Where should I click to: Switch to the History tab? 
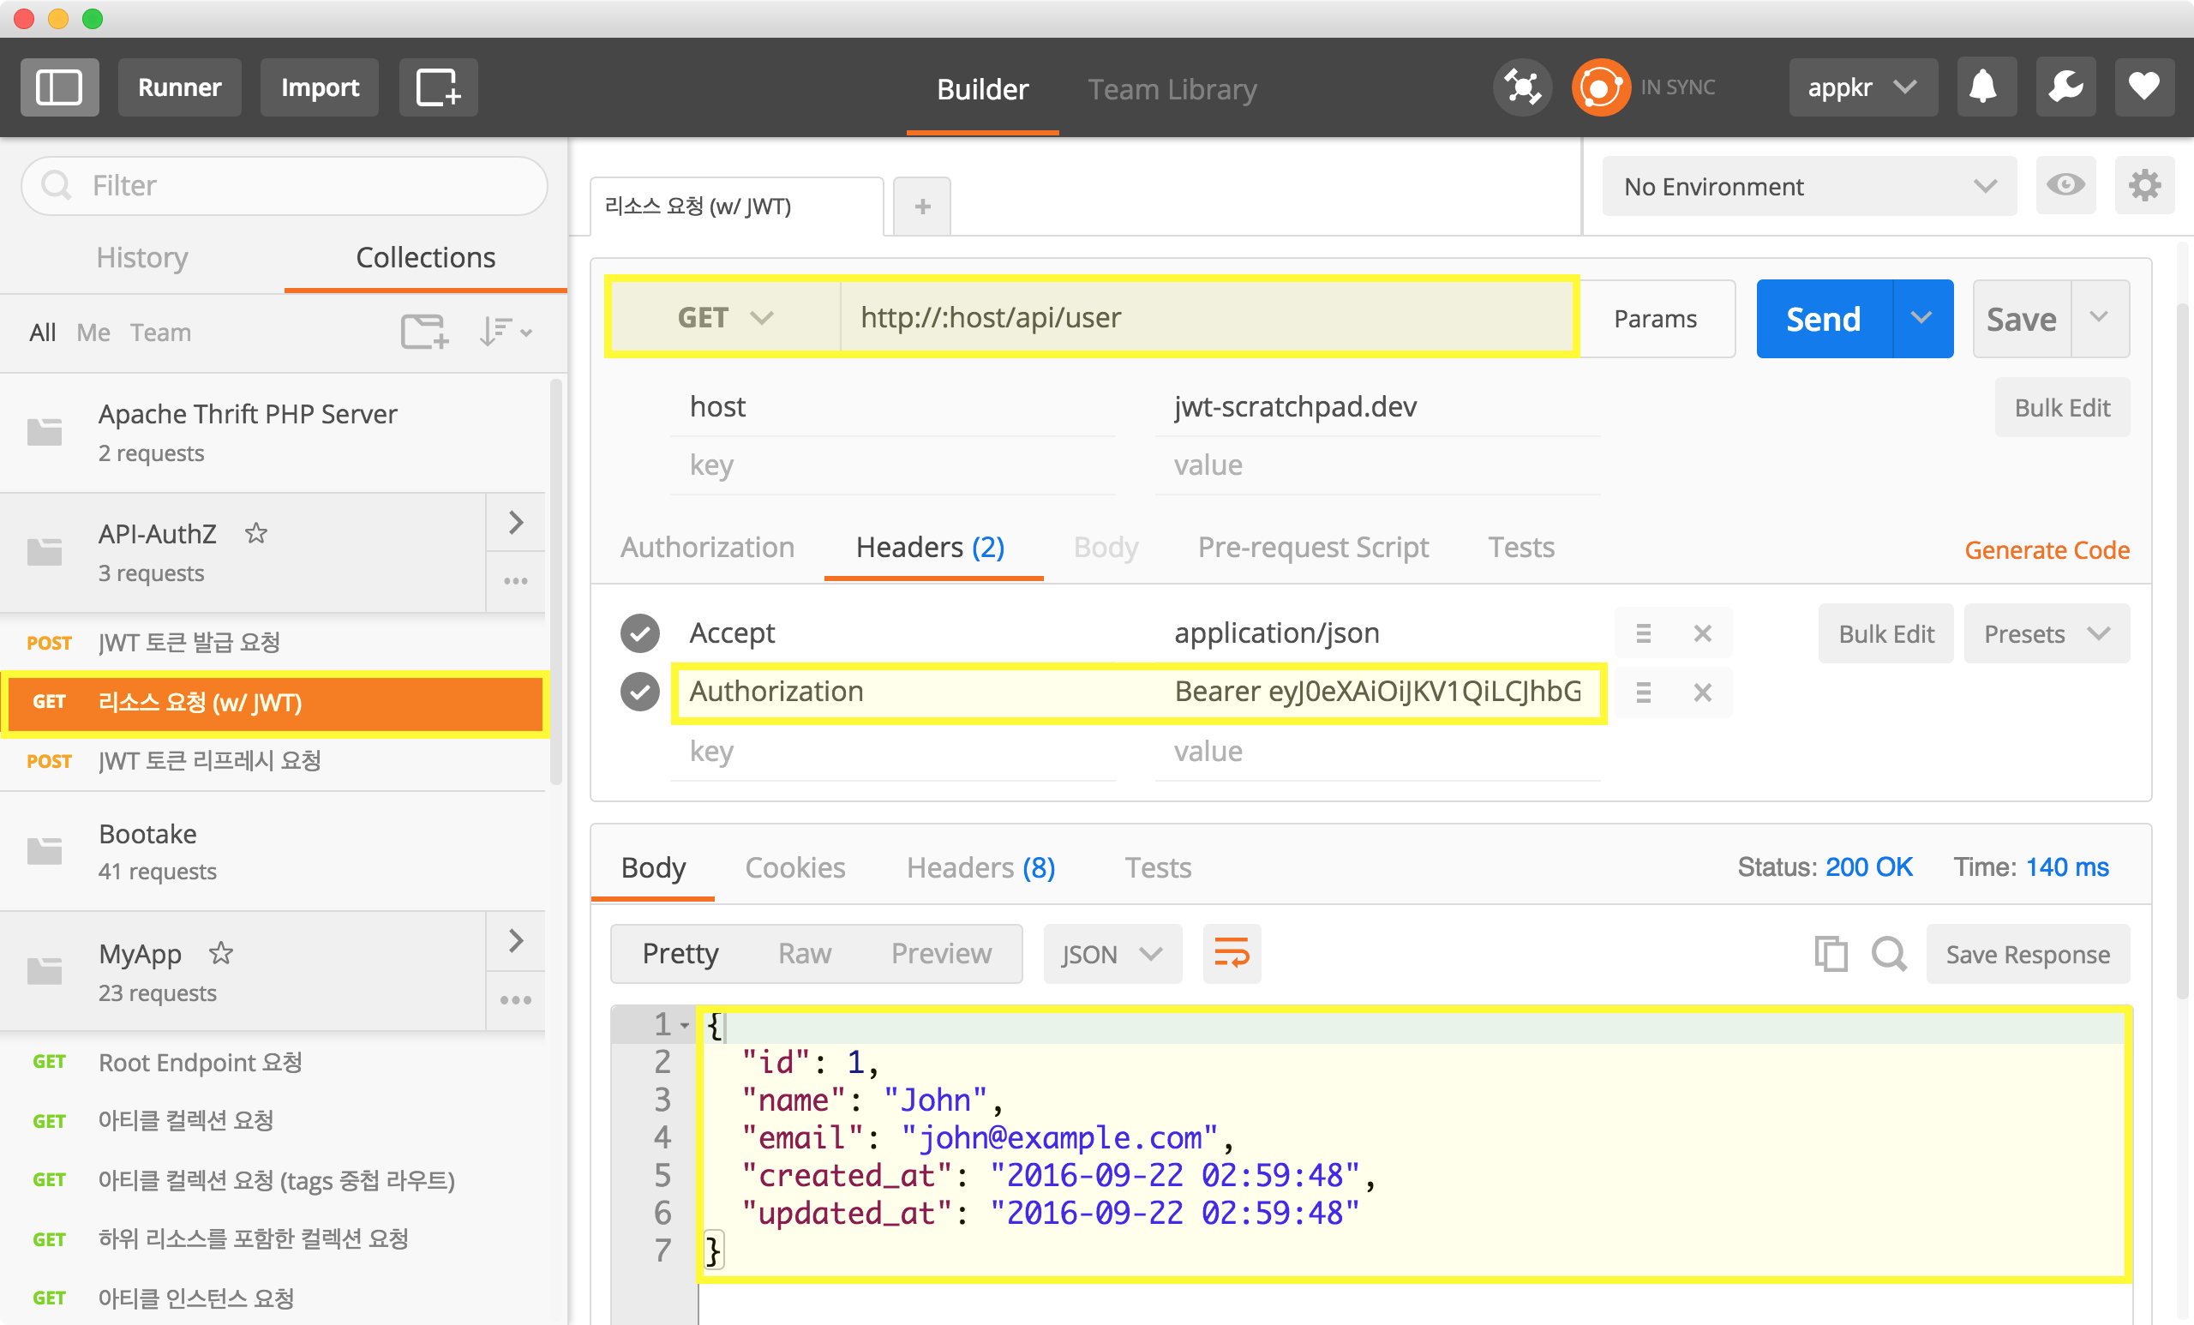click(x=141, y=257)
